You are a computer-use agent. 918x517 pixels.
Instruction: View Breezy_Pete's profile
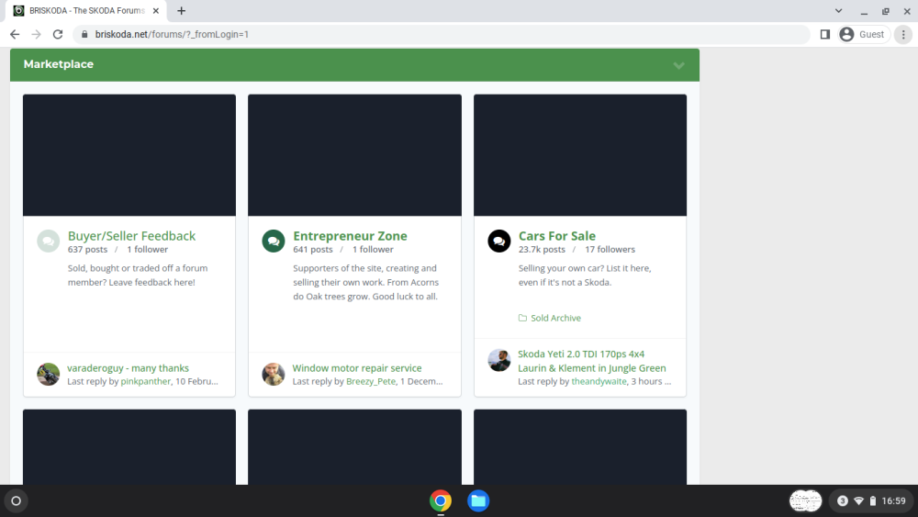pyautogui.click(x=371, y=381)
